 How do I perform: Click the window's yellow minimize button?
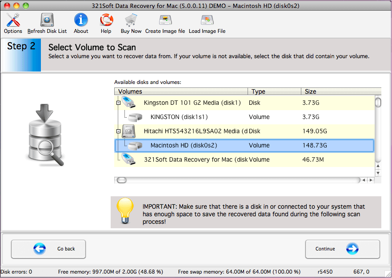click(16, 6)
